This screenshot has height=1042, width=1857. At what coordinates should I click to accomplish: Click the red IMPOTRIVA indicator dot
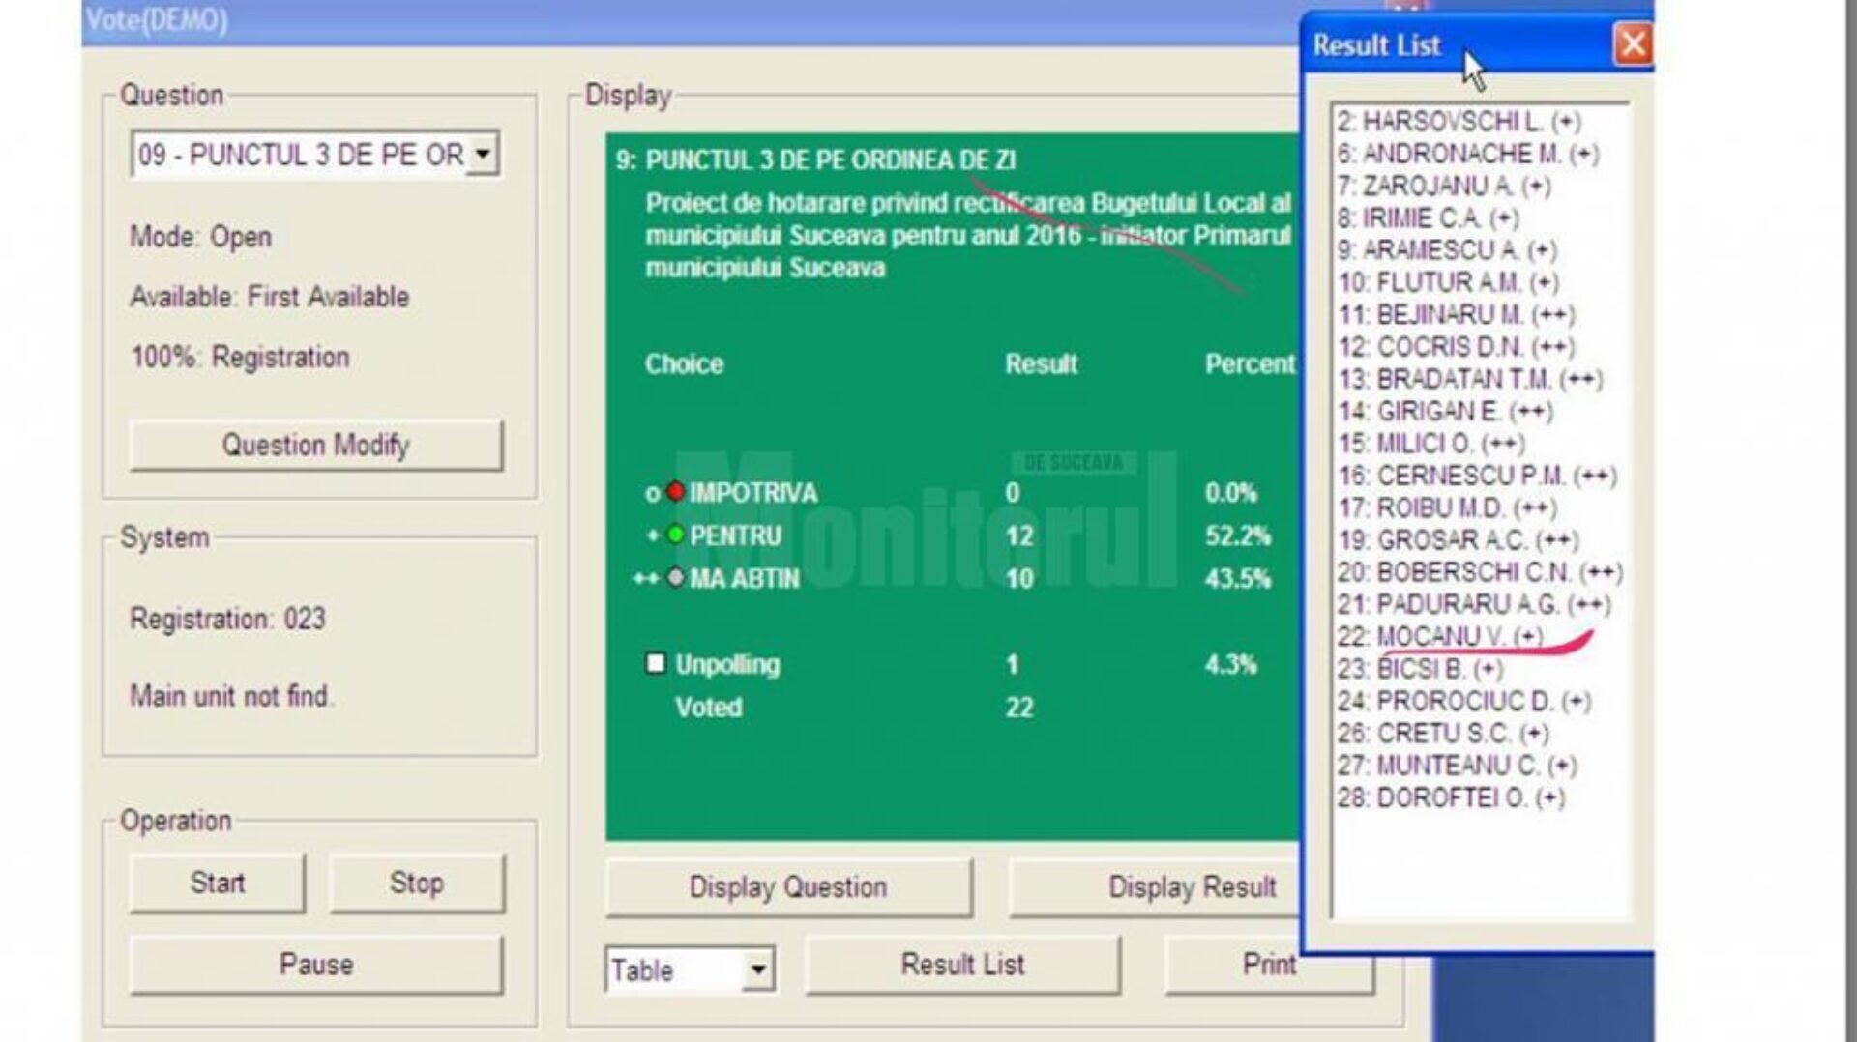(x=675, y=492)
